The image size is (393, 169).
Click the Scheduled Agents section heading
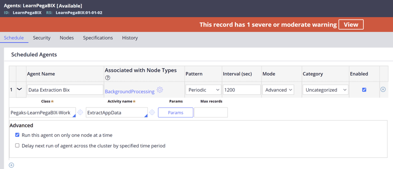click(x=34, y=55)
